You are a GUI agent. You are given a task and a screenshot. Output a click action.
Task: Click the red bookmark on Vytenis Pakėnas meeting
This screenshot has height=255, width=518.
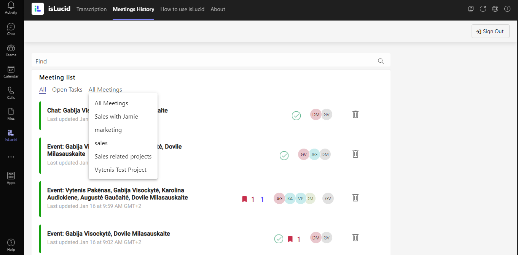(x=245, y=198)
